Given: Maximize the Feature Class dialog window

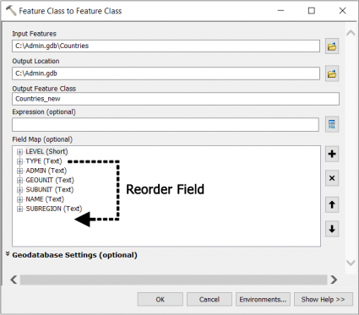Looking at the screenshot, I should [312, 11].
